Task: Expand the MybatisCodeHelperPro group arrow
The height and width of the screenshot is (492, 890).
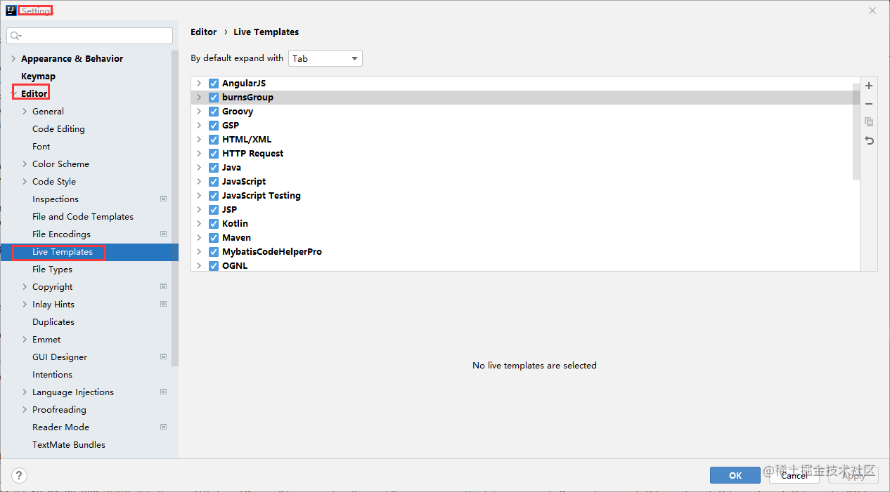Action: pyautogui.click(x=199, y=251)
